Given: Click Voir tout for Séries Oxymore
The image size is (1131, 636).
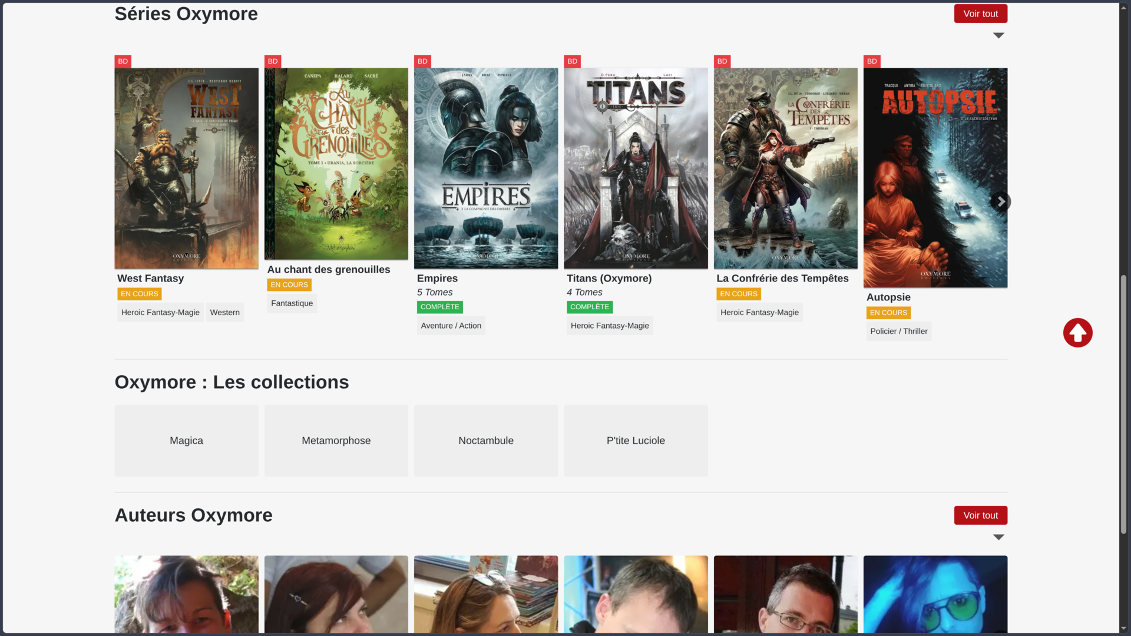Looking at the screenshot, I should click(x=980, y=14).
